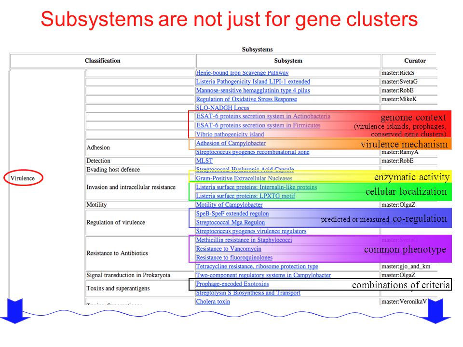Click Resistance to Vancomycin link
The image size is (463, 347).
click(x=229, y=249)
